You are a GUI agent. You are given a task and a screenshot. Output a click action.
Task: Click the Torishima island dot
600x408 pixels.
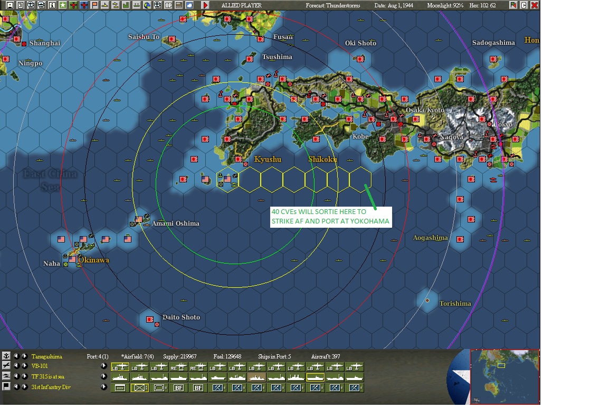pos(427,300)
